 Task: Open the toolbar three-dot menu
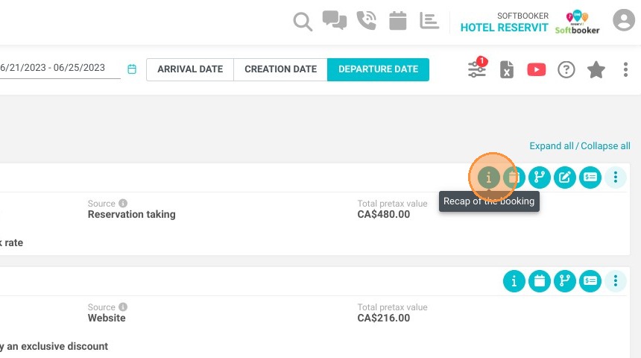tap(625, 69)
